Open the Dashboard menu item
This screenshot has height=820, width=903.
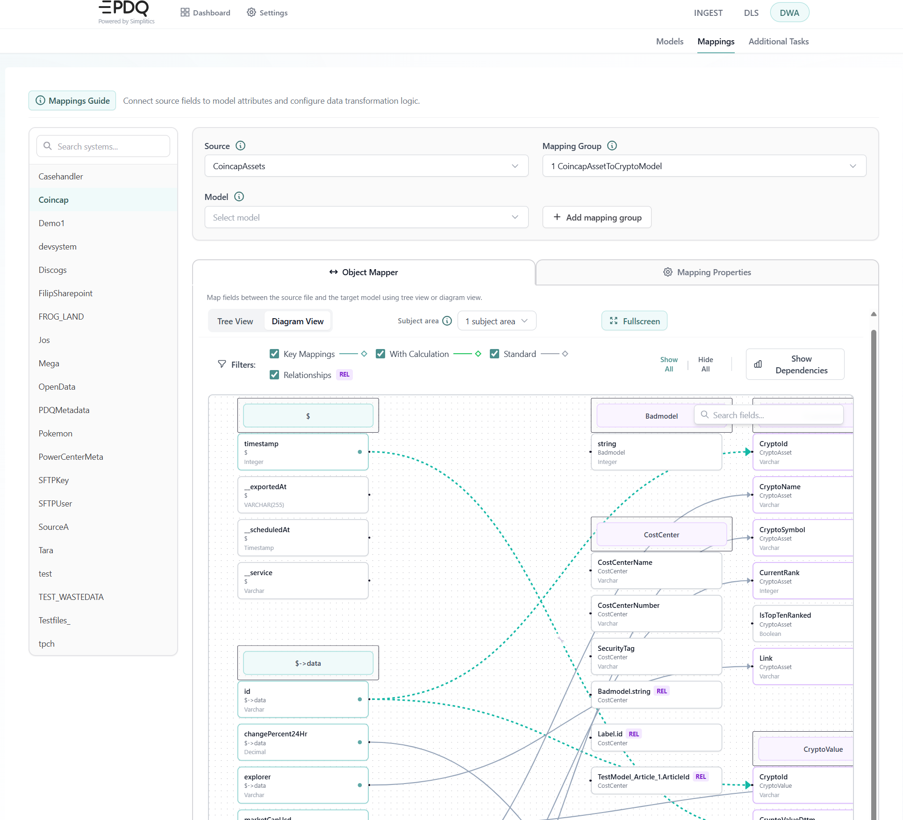[206, 13]
